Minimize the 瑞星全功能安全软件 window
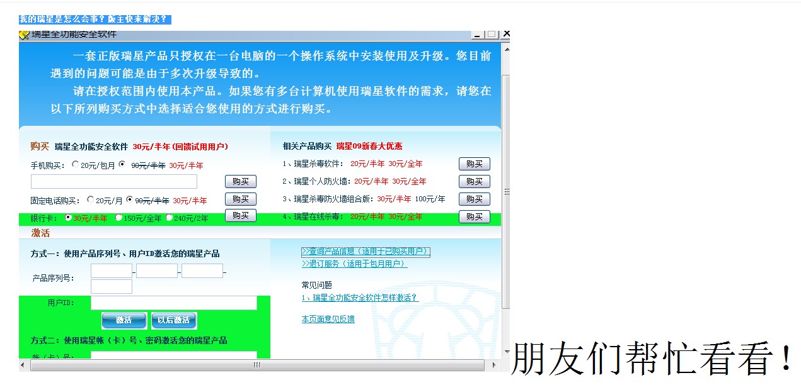The width and height of the screenshot is (801, 390). point(478,34)
